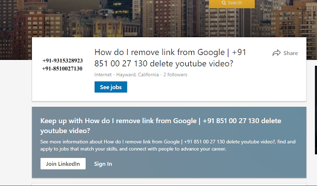Click the Join LinkedIn button

coord(63,164)
